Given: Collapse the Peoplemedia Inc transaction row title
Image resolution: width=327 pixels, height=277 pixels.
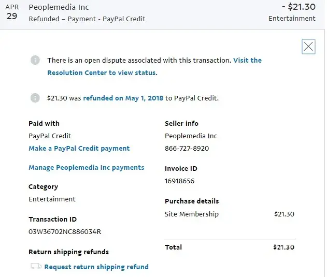Looking at the screenshot, I should [59, 7].
